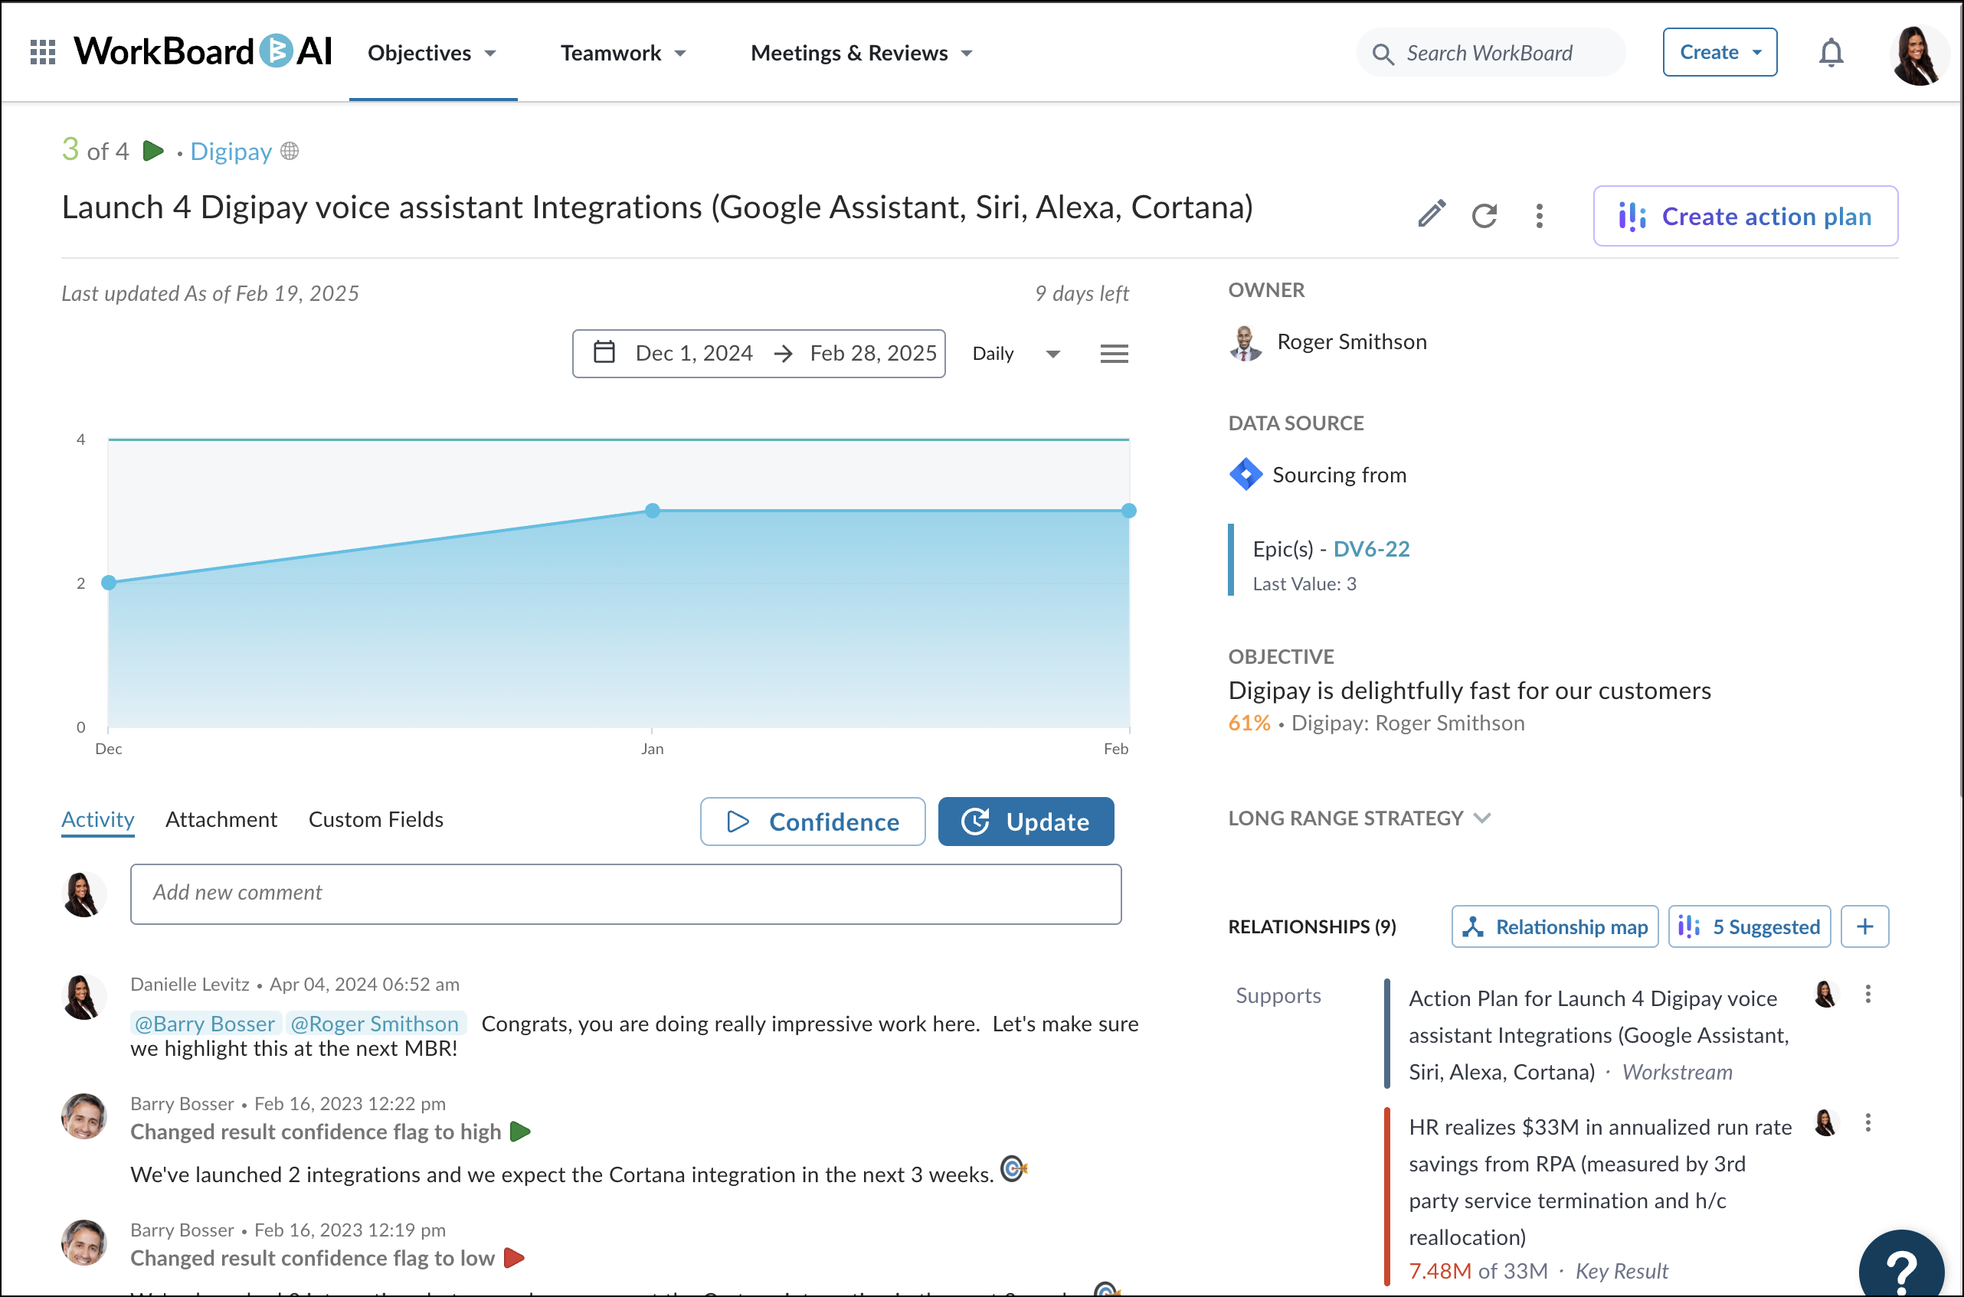
Task: Open the Objectives dropdown menu
Action: 432,53
